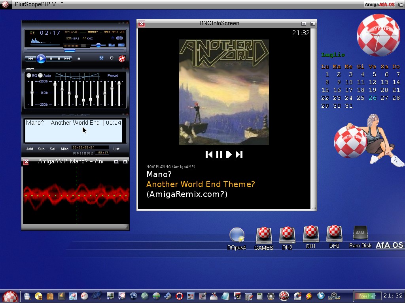Skip to the next track in AmigaAMP
Viewport: 405px width, 303px height.
(67, 58)
